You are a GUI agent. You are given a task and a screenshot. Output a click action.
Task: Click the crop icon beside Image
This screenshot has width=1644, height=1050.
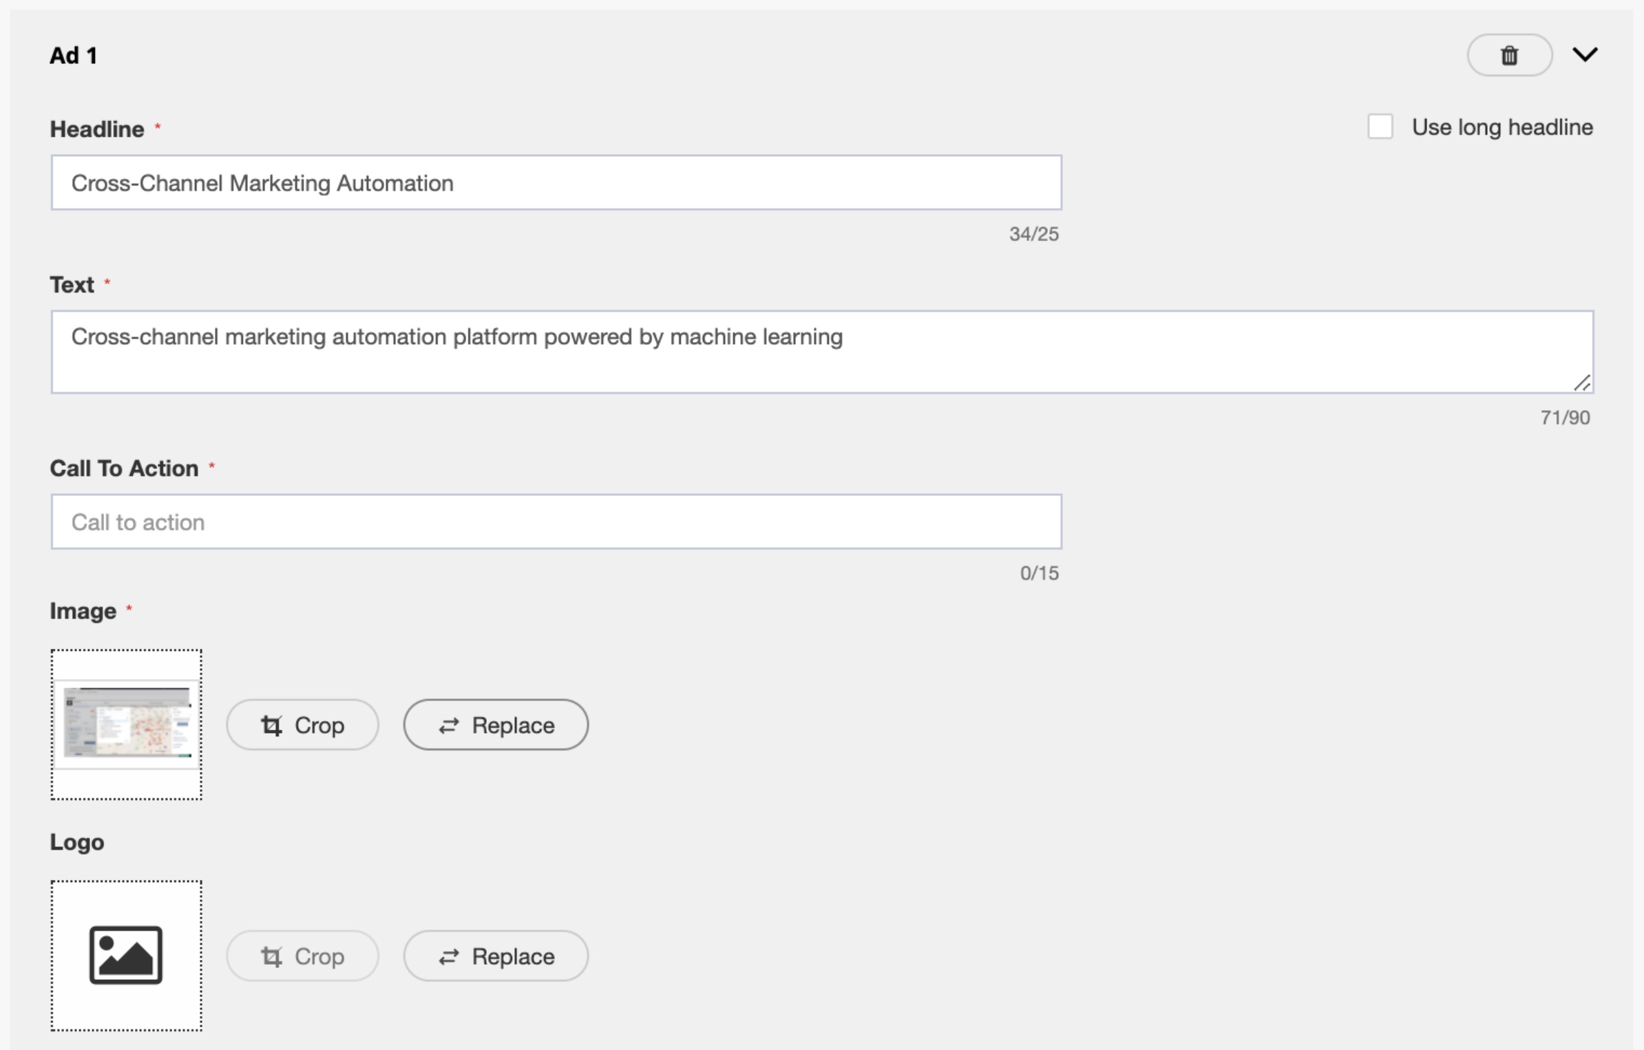point(271,725)
